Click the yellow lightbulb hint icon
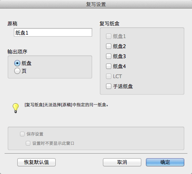Screen dimensions: 192x174 click(x=15, y=108)
